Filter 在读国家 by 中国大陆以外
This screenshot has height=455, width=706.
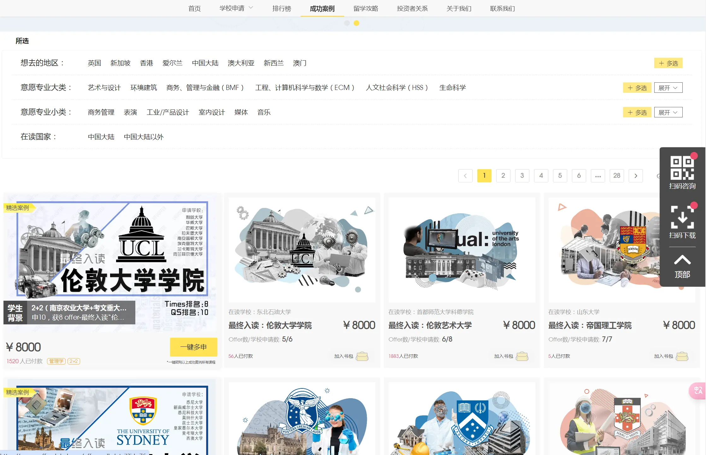[x=144, y=137]
